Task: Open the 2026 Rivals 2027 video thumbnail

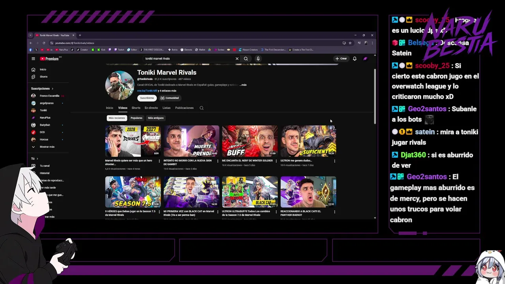Action: 133,141
